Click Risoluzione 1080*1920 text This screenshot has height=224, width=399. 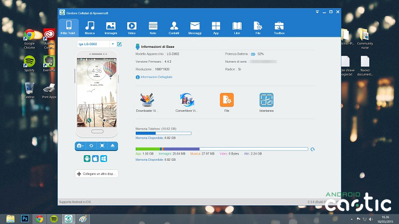point(152,69)
